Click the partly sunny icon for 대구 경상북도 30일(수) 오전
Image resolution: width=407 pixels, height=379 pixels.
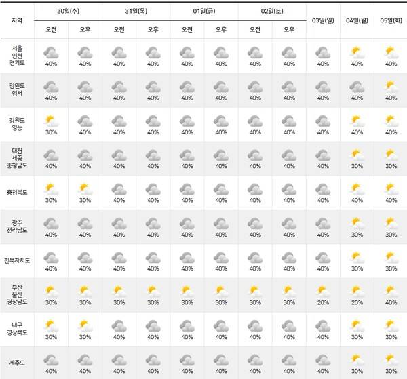(51, 326)
